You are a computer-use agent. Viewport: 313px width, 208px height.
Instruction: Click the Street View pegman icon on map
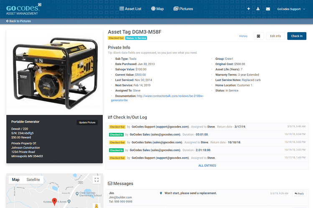97,206
